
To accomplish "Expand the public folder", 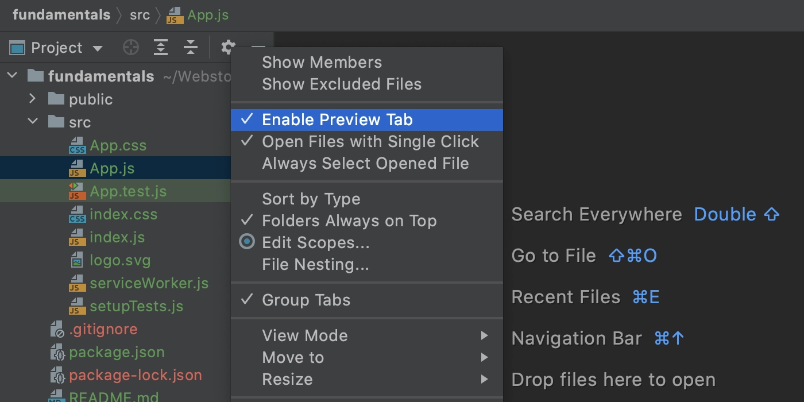I will coord(33,99).
